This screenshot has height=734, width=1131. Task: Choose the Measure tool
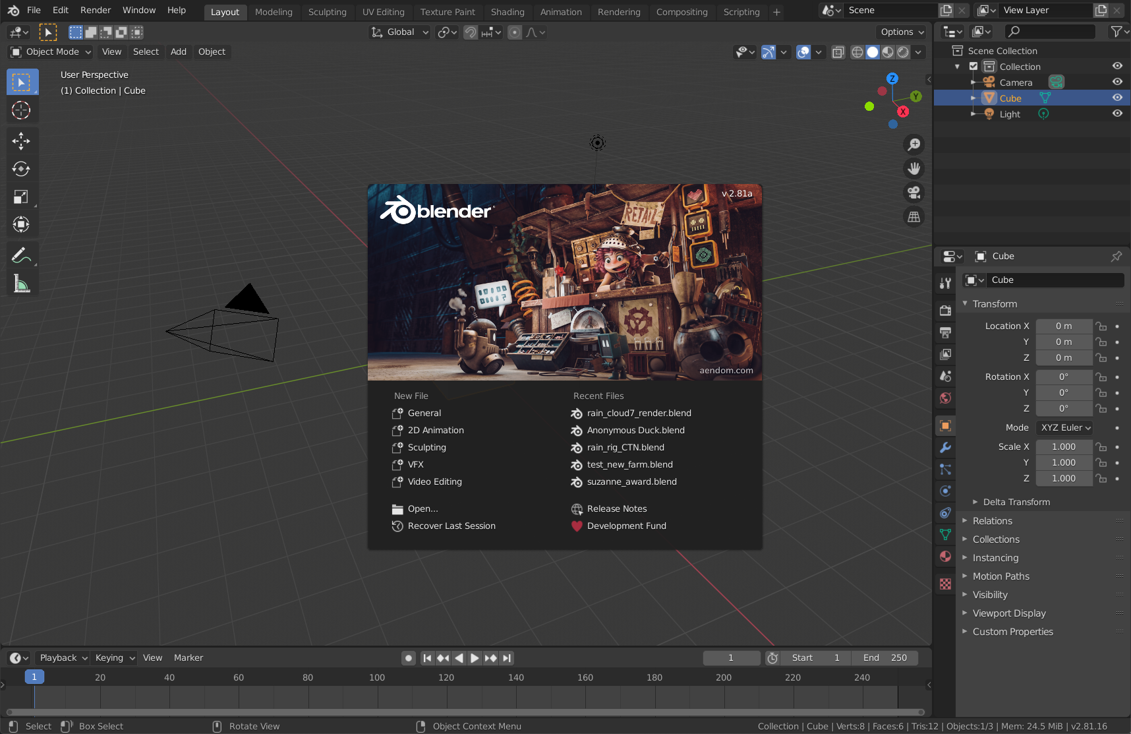(x=21, y=284)
